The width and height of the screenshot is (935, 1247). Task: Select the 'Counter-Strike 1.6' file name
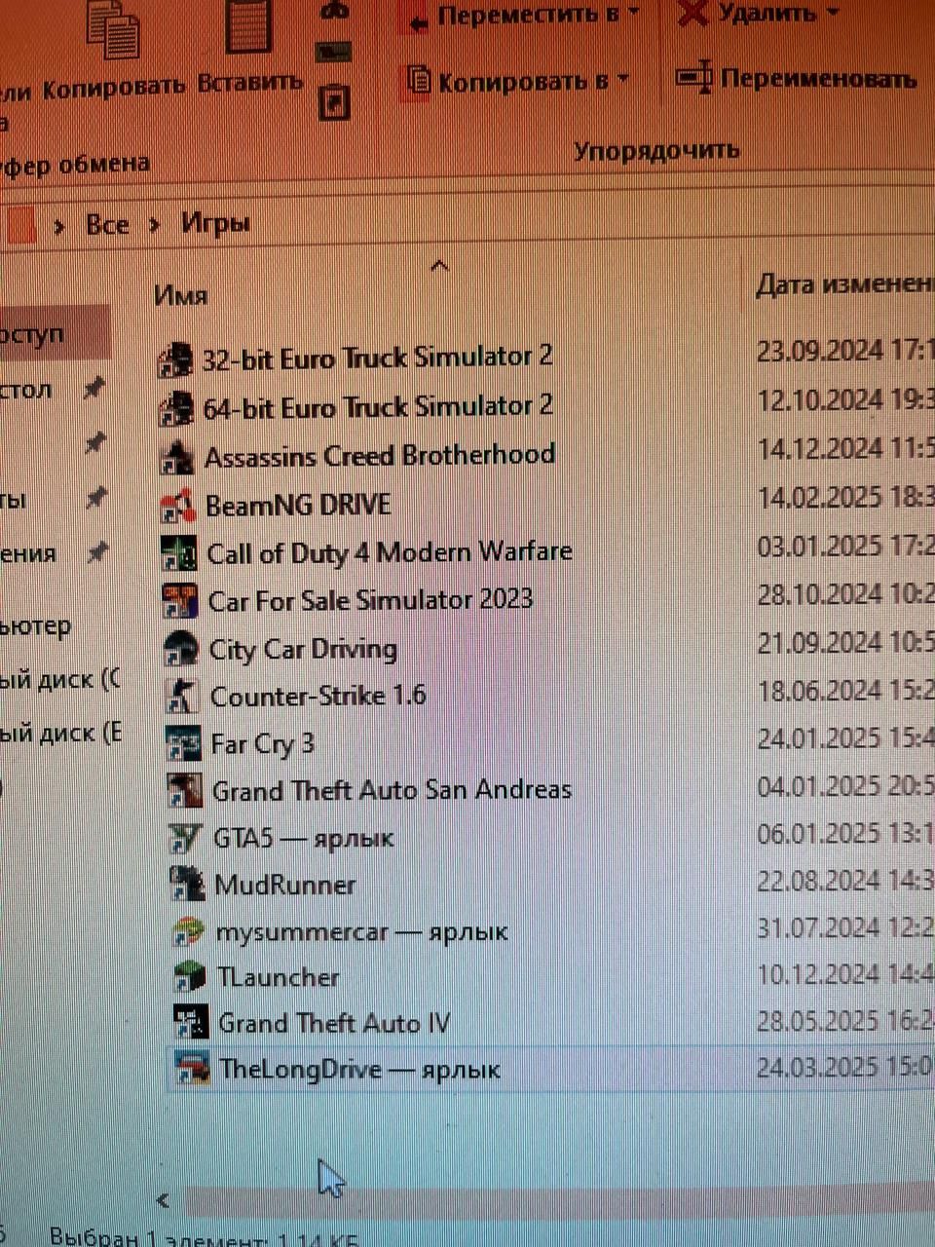pyautogui.click(x=318, y=696)
